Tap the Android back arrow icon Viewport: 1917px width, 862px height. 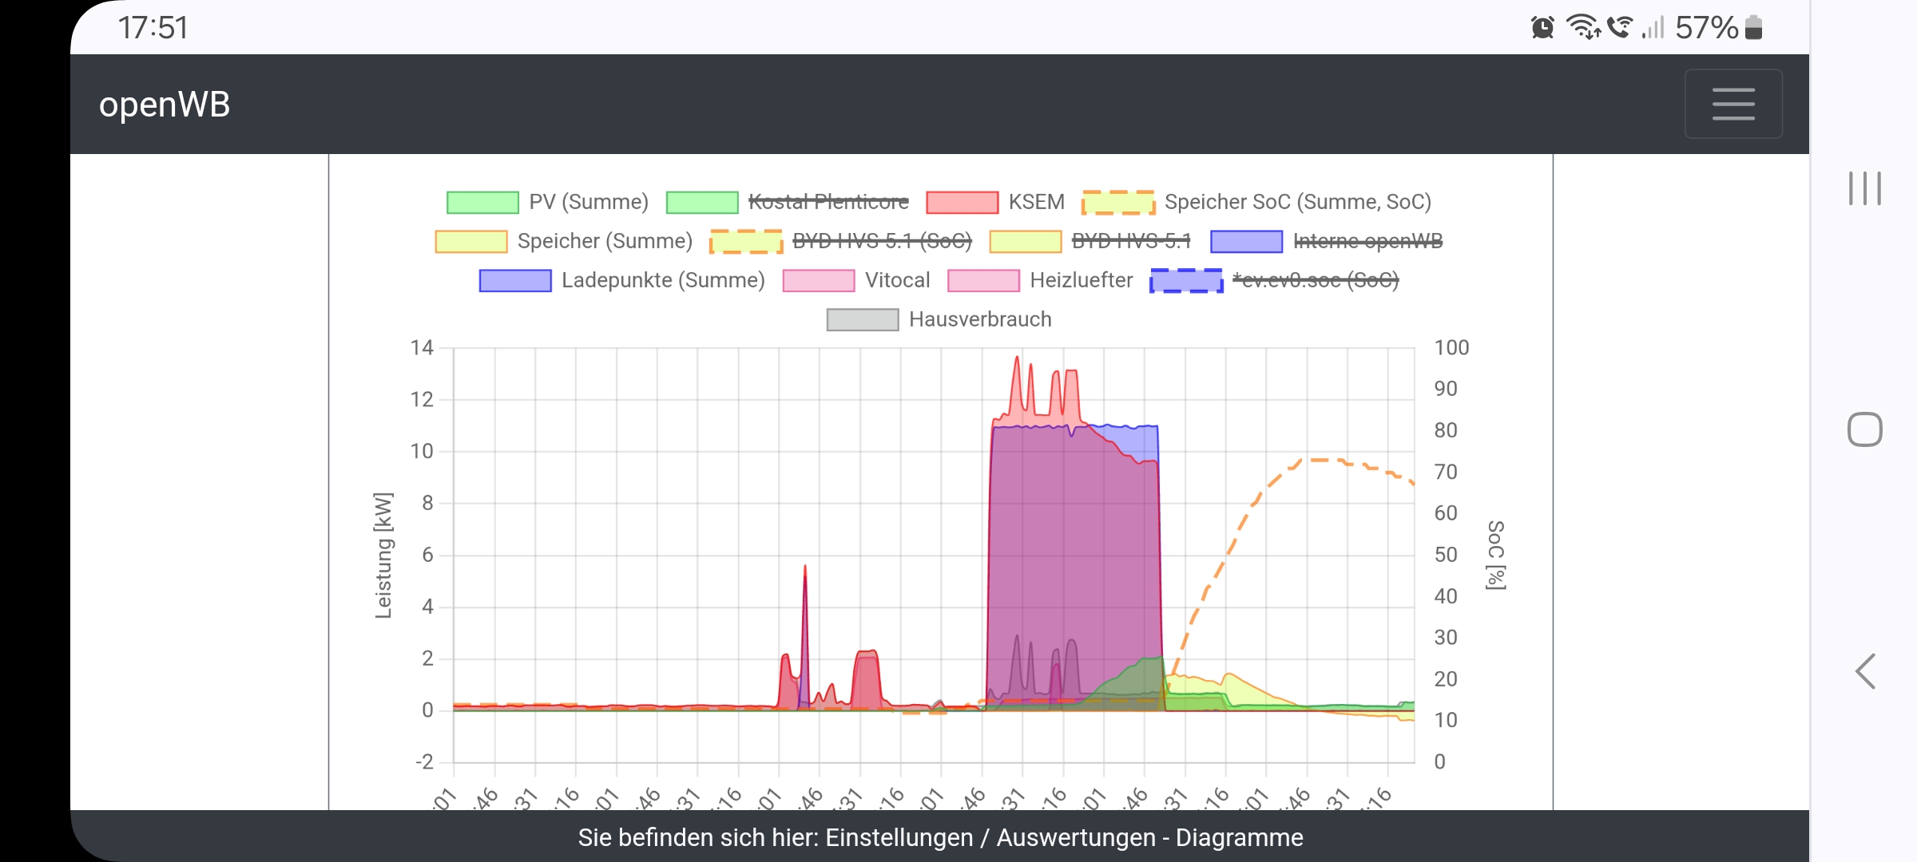point(1864,671)
